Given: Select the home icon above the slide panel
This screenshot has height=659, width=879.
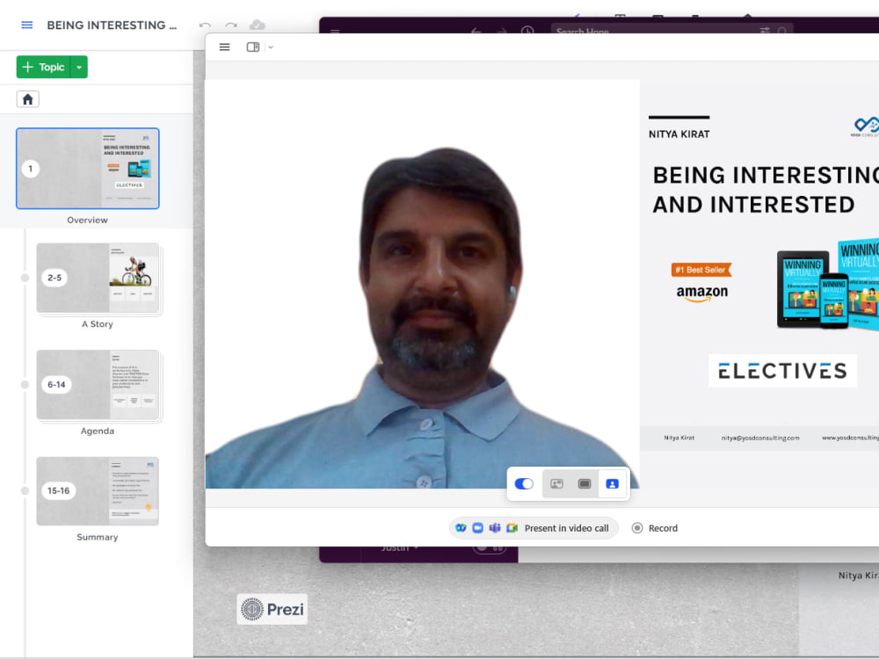Looking at the screenshot, I should 27,98.
